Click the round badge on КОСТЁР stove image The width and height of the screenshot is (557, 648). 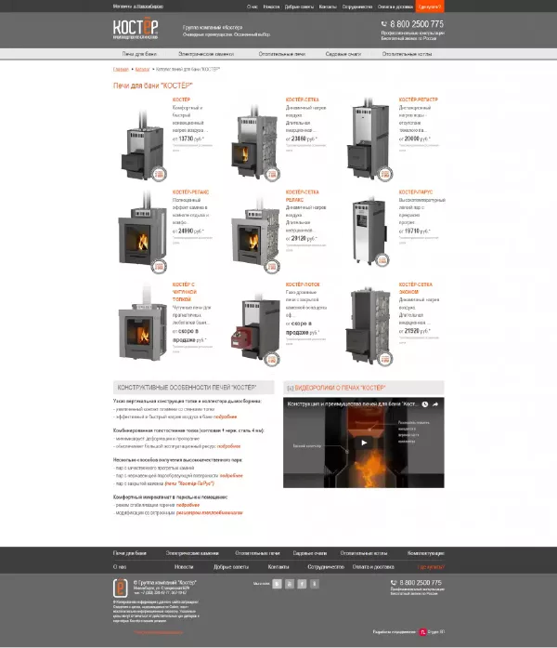(x=159, y=174)
